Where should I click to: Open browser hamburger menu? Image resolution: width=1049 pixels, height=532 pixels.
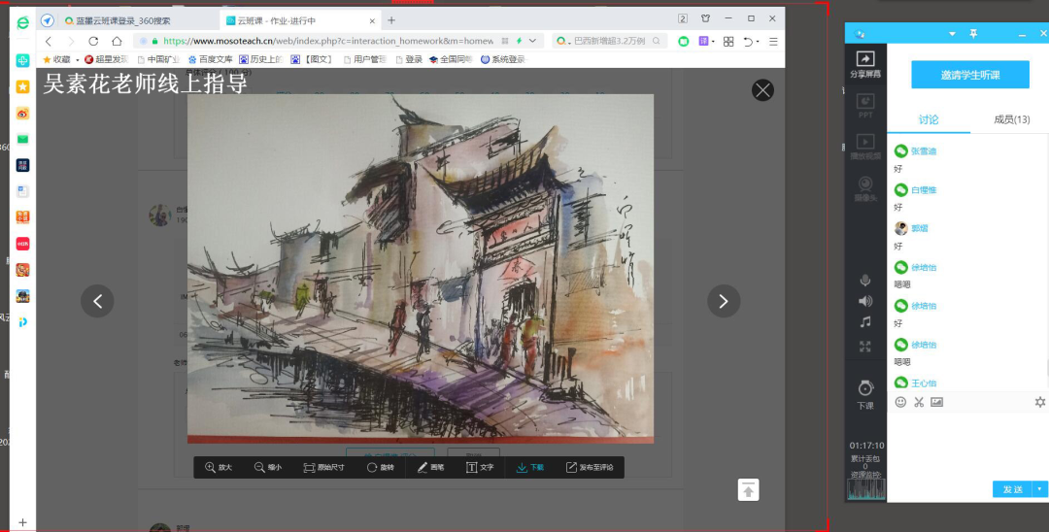click(773, 42)
